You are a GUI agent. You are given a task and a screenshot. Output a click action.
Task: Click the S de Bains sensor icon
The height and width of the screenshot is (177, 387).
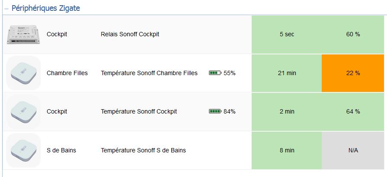coord(23,150)
